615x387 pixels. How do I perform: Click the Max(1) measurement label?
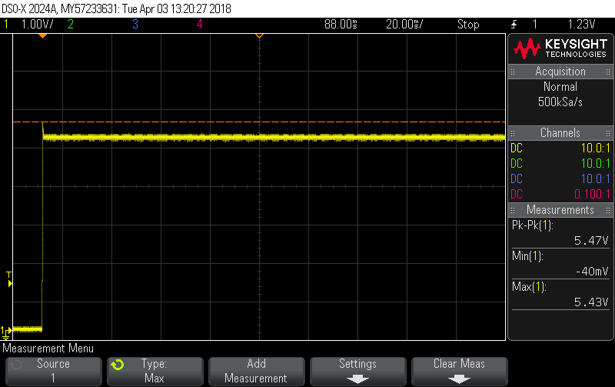(x=529, y=286)
